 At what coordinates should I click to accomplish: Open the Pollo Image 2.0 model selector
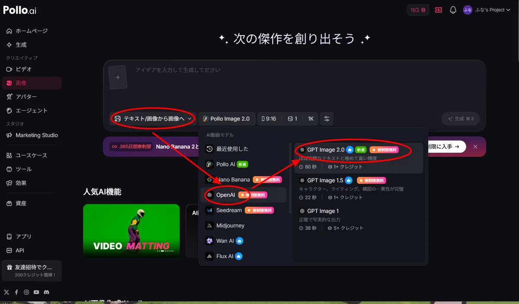point(227,118)
